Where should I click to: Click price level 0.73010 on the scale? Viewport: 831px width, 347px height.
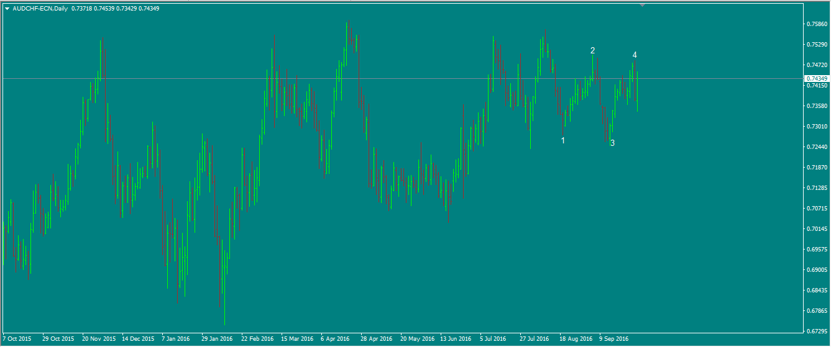coord(816,127)
